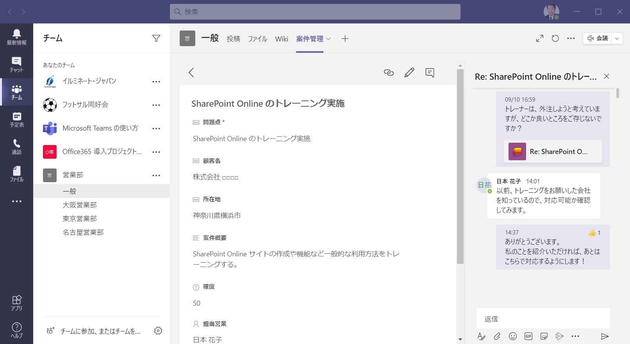This screenshot has height=344, width=630.
Task: Switch to the ファイル tab in the channel
Action: pyautogui.click(x=258, y=39)
